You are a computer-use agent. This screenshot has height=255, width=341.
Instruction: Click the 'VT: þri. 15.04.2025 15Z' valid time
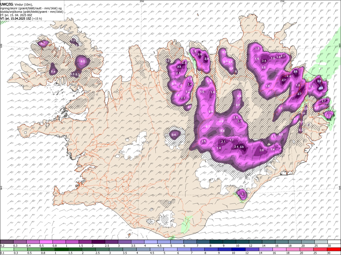16,19
